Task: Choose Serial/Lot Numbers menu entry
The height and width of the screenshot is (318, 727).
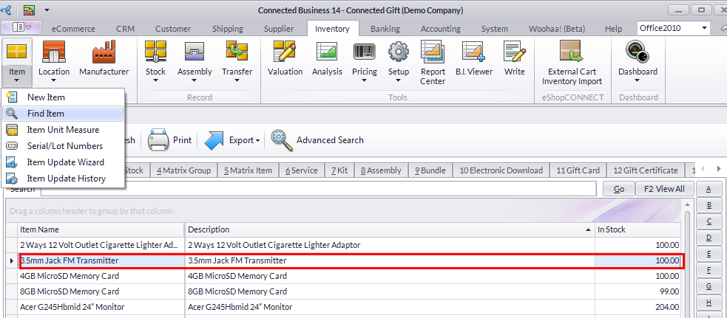Action: coord(63,146)
